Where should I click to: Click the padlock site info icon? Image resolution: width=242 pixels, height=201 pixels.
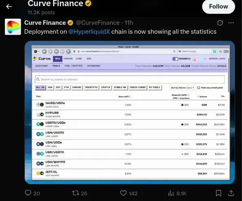[x=78, y=51]
